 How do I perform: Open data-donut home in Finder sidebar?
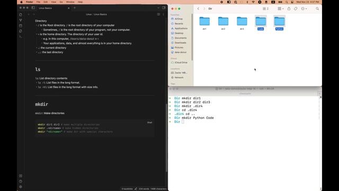tap(181, 52)
